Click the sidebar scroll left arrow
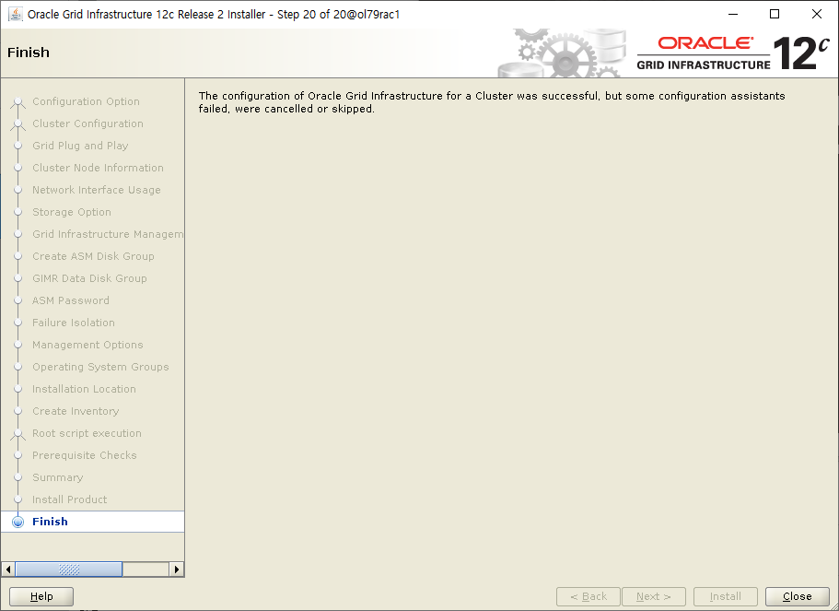The width and height of the screenshot is (839, 611). click(x=8, y=569)
